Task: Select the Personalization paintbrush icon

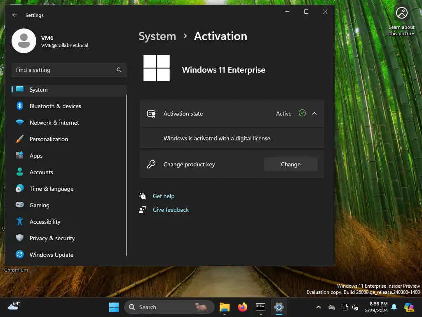Action: (x=20, y=139)
